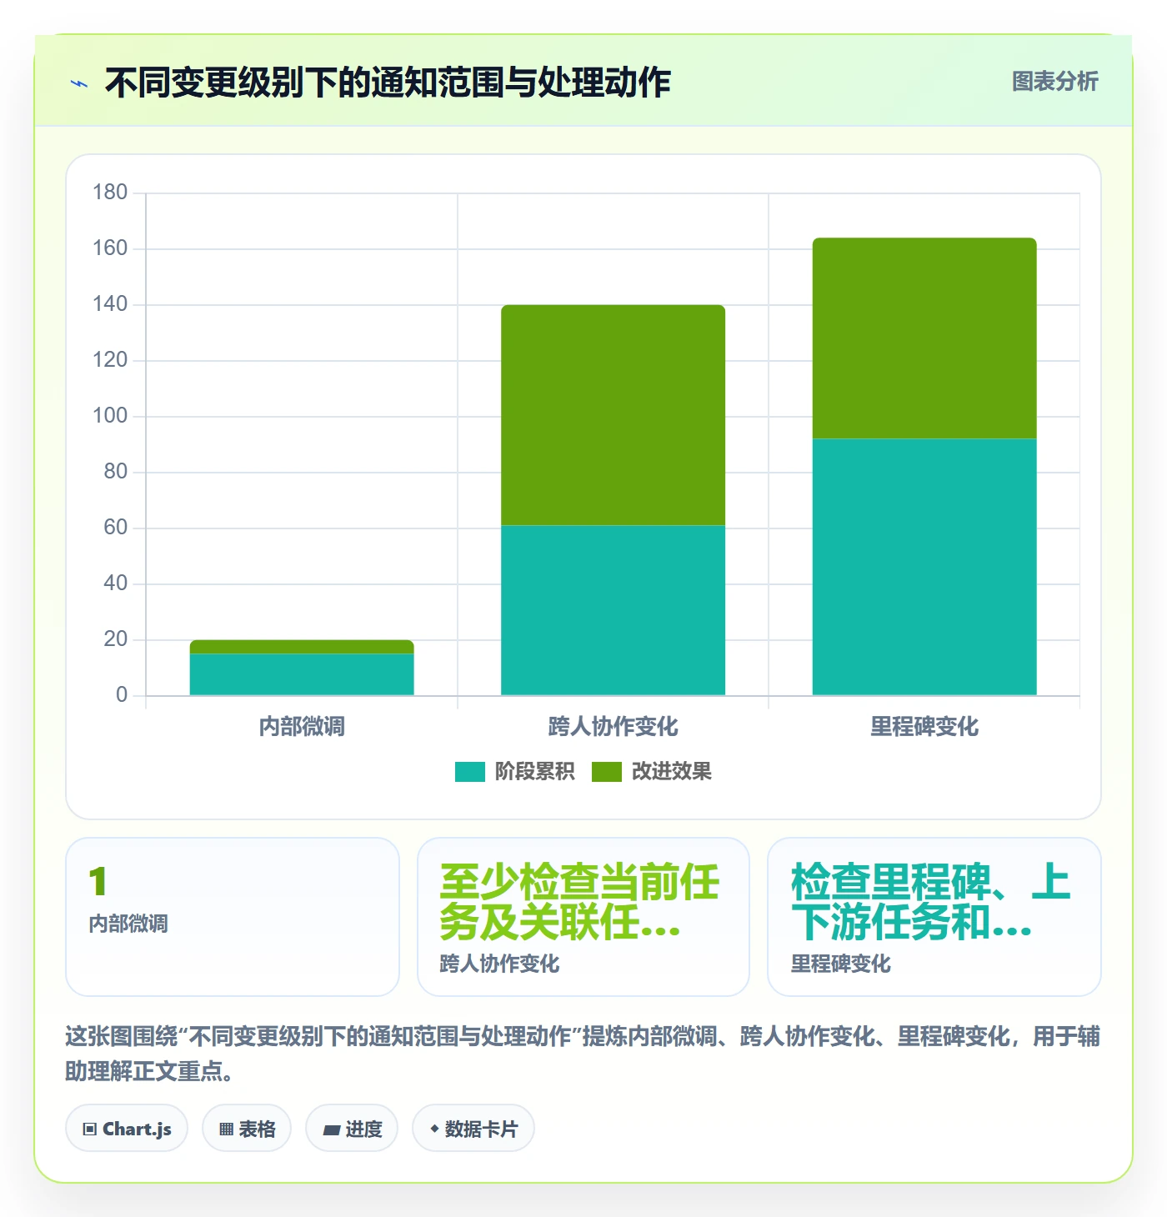Click the 阶段累积 legend label
Viewport: 1167px width, 1217px height.
tap(534, 772)
